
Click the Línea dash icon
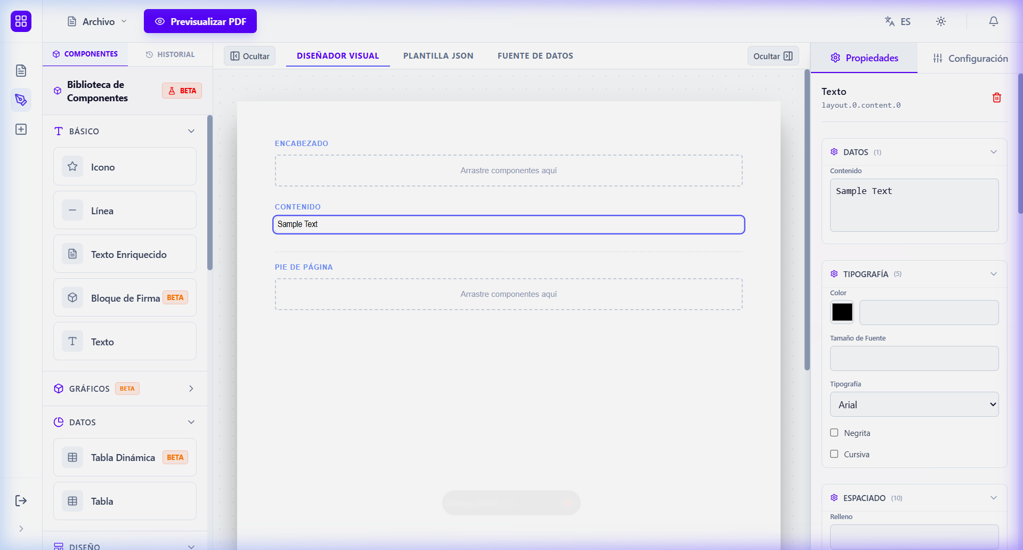click(72, 211)
